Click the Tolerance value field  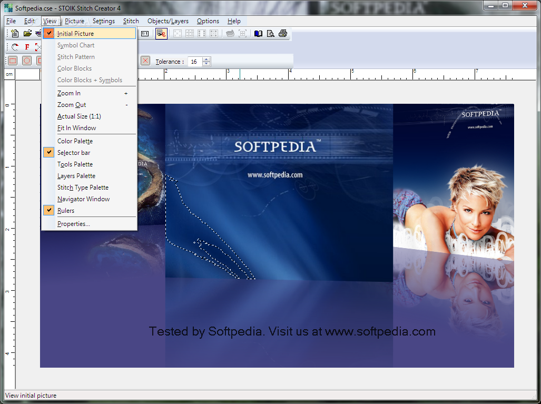pos(195,62)
